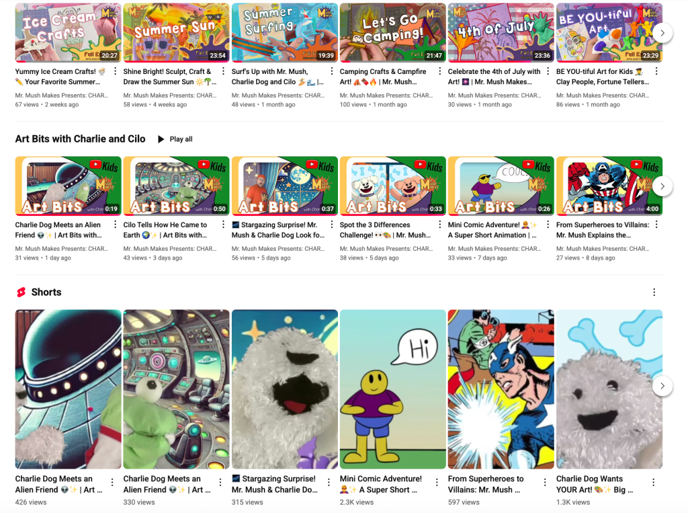Open options menu for Yummy Ice Cream Crafts video
688x513 pixels.
[x=115, y=71]
